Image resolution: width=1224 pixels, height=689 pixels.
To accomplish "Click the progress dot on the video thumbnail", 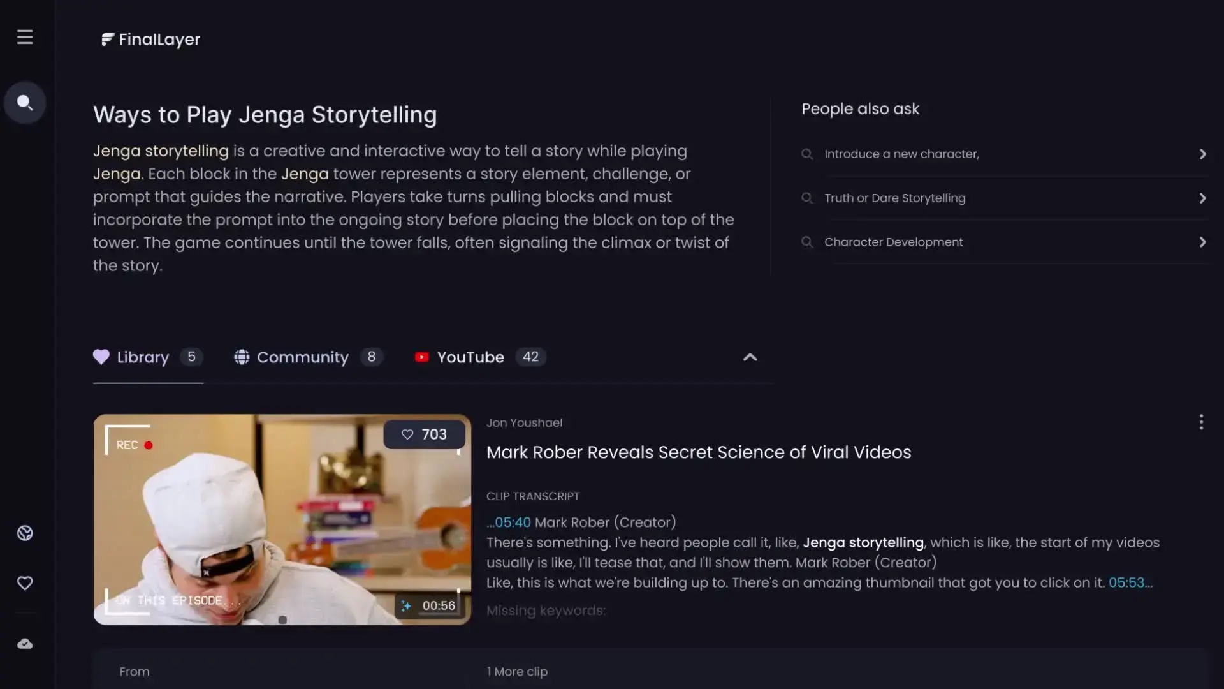I will pyautogui.click(x=282, y=619).
